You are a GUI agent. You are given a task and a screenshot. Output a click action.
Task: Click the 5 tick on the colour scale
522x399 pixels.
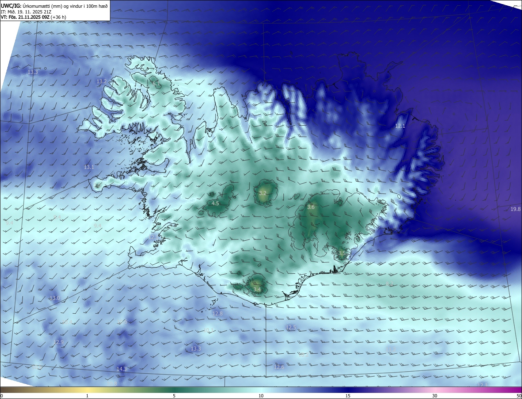click(174, 396)
